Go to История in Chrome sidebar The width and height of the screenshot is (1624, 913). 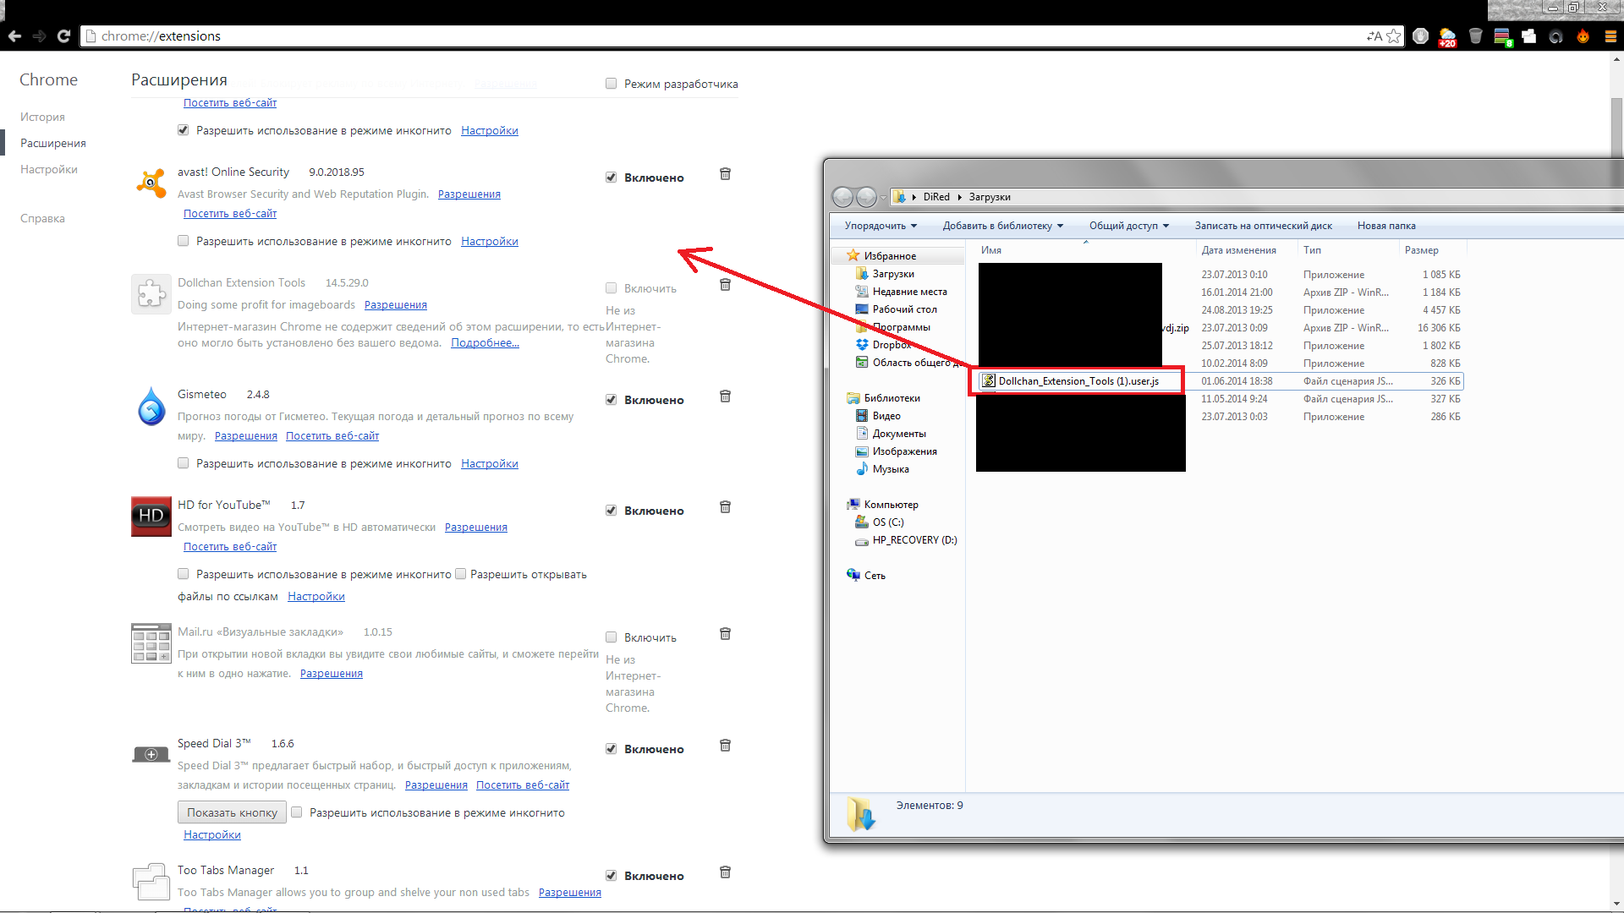(42, 117)
